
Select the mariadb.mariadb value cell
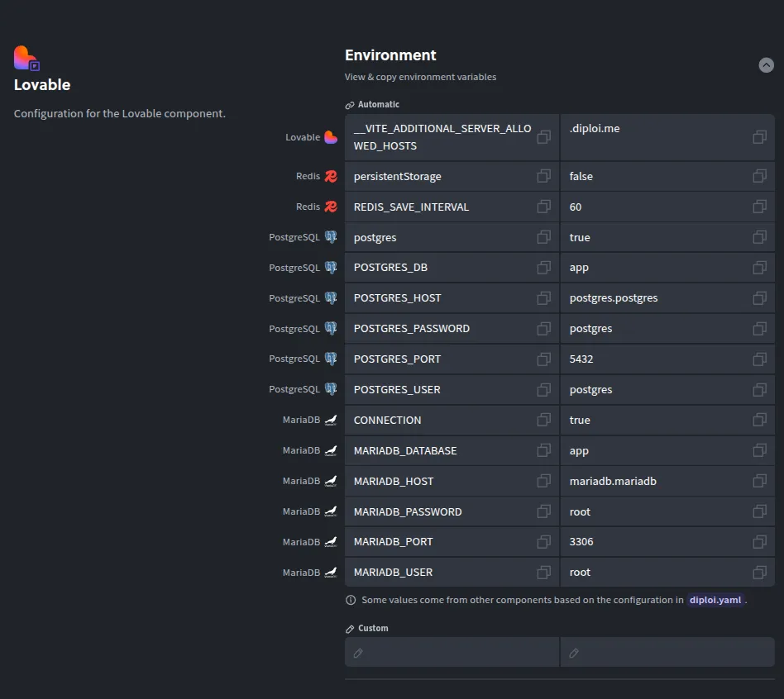tap(653, 481)
